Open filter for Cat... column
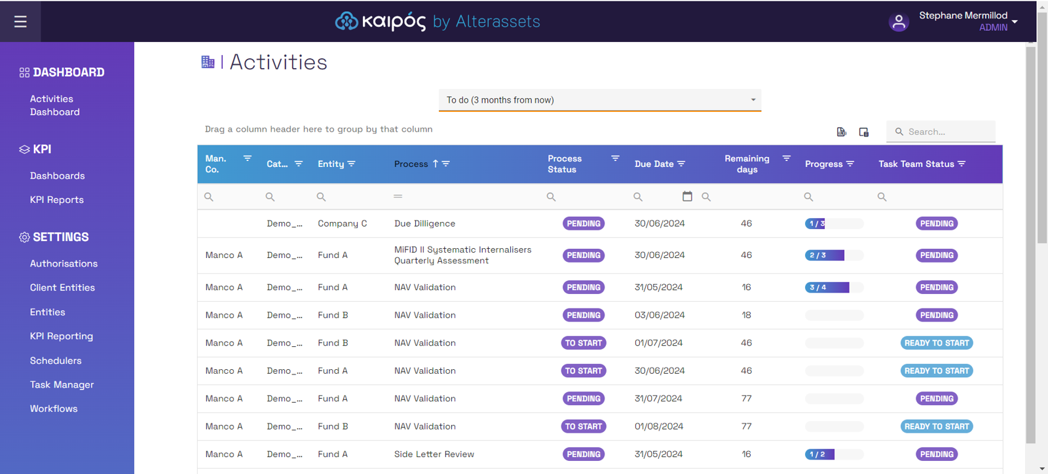Screen dimensions: 1048x474 point(299,164)
